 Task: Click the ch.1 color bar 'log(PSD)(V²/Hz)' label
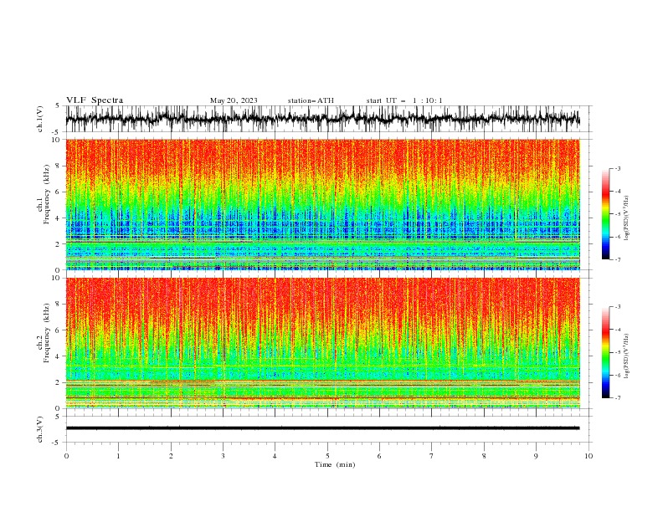tap(626, 218)
